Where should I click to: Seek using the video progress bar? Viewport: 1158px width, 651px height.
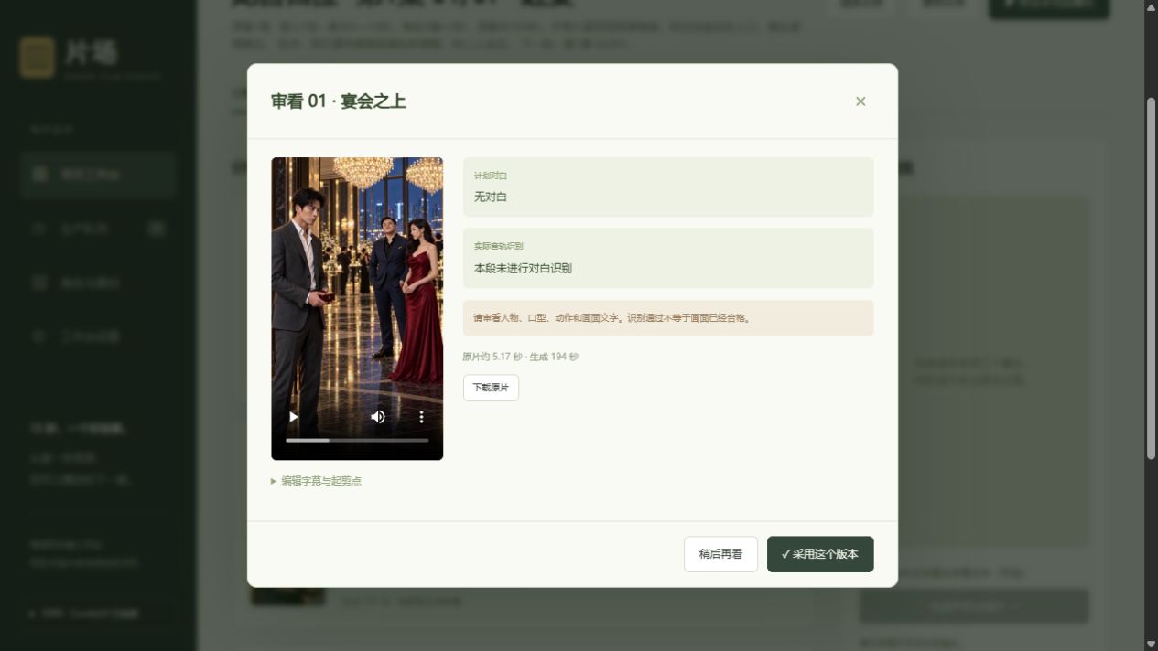click(357, 441)
